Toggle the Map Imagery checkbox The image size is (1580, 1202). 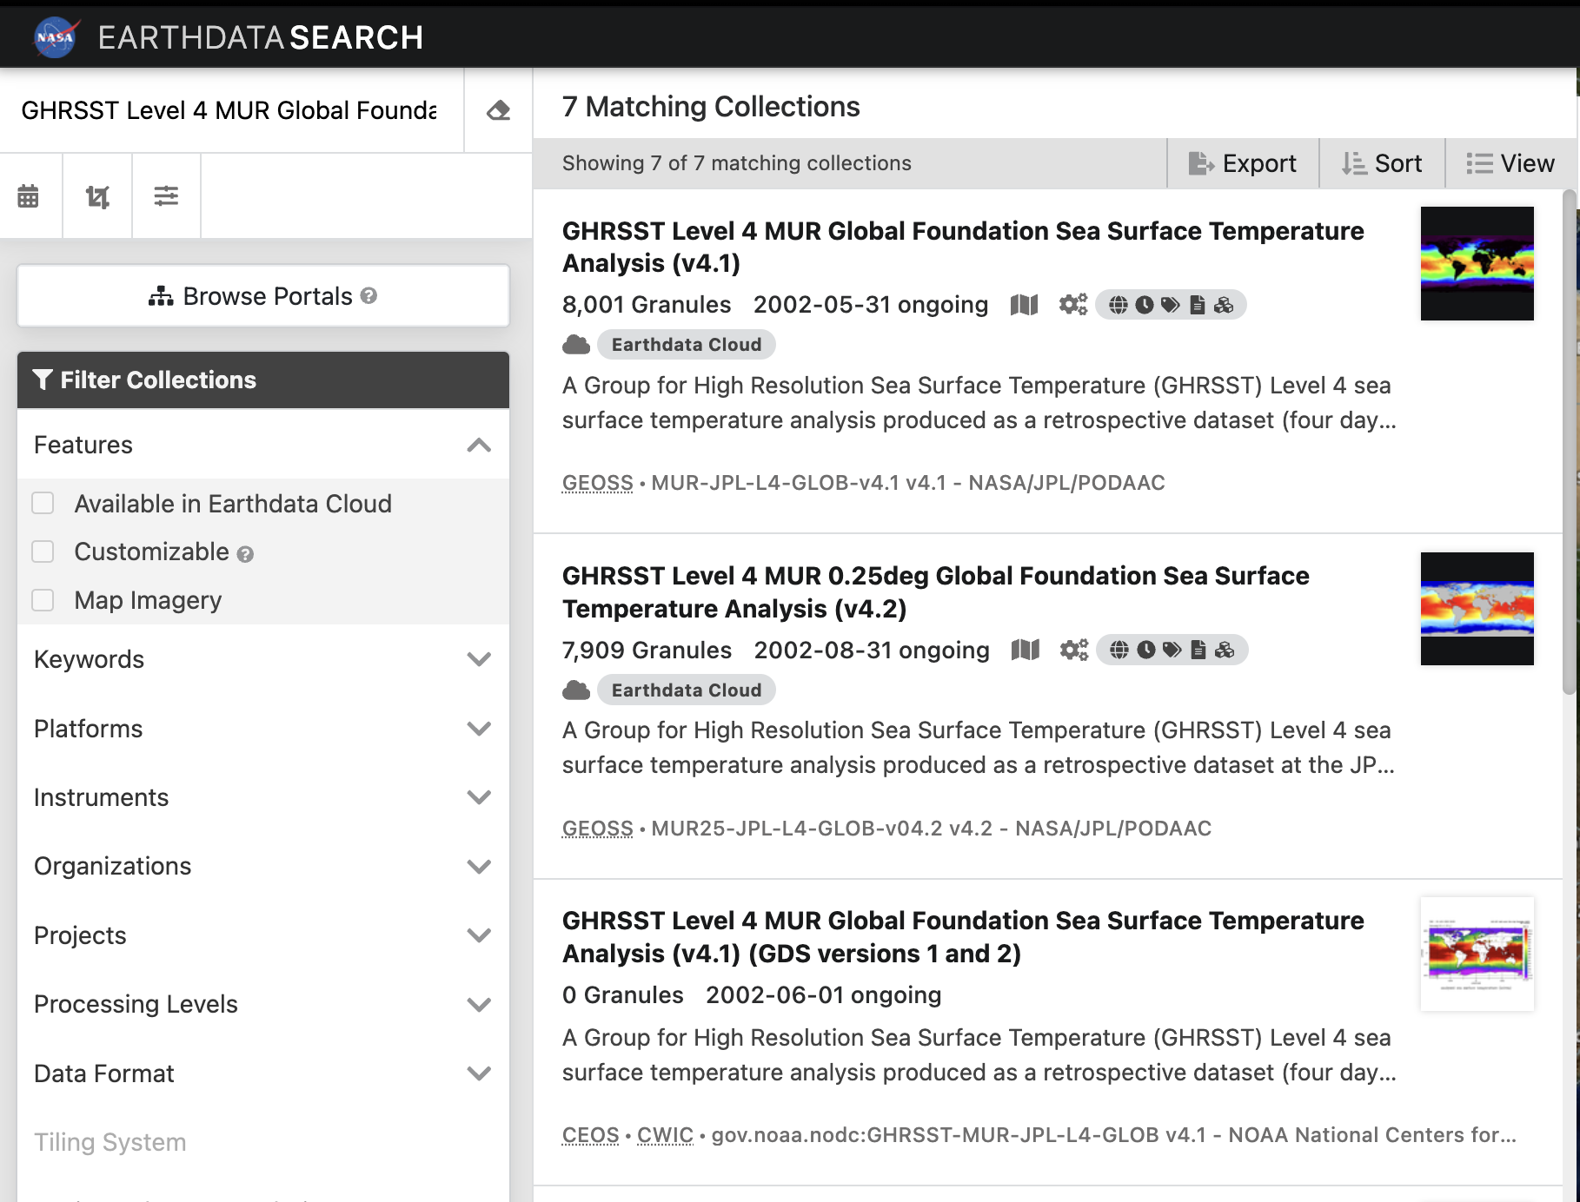(43, 600)
